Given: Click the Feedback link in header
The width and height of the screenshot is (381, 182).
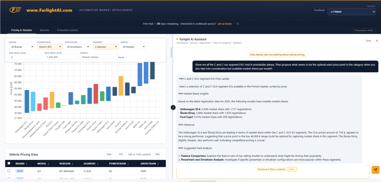Looking at the screenshot, I should (x=319, y=10).
